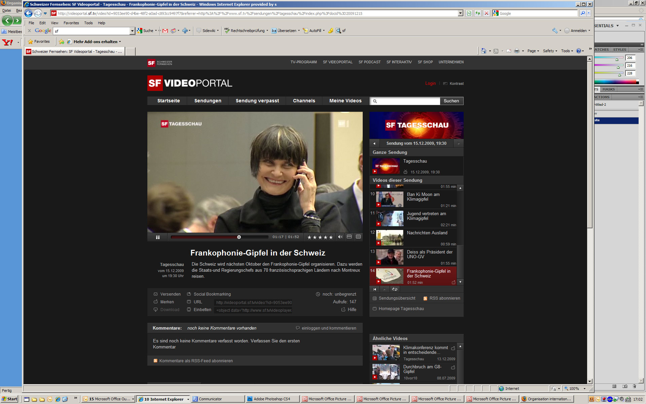Play Ban Ki Moon am Klimagipfel video
This screenshot has width=646, height=404.
[x=390, y=199]
